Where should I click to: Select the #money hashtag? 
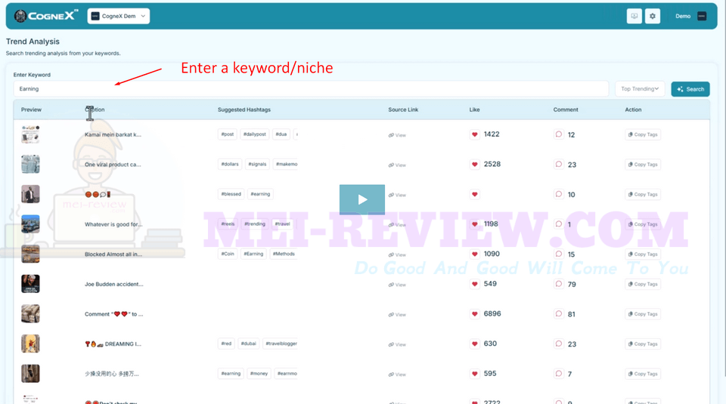[259, 374]
